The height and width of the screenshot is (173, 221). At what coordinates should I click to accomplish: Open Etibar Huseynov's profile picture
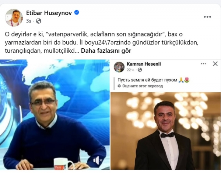pos(14,17)
